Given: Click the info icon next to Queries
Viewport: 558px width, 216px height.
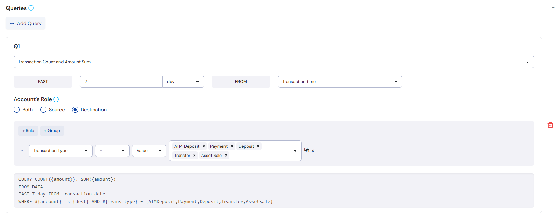Looking at the screenshot, I should (x=31, y=8).
